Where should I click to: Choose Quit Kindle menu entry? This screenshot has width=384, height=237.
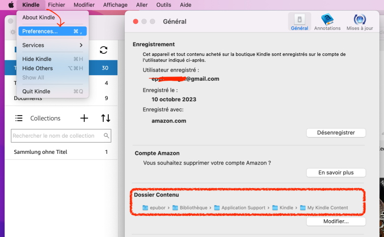(x=52, y=91)
